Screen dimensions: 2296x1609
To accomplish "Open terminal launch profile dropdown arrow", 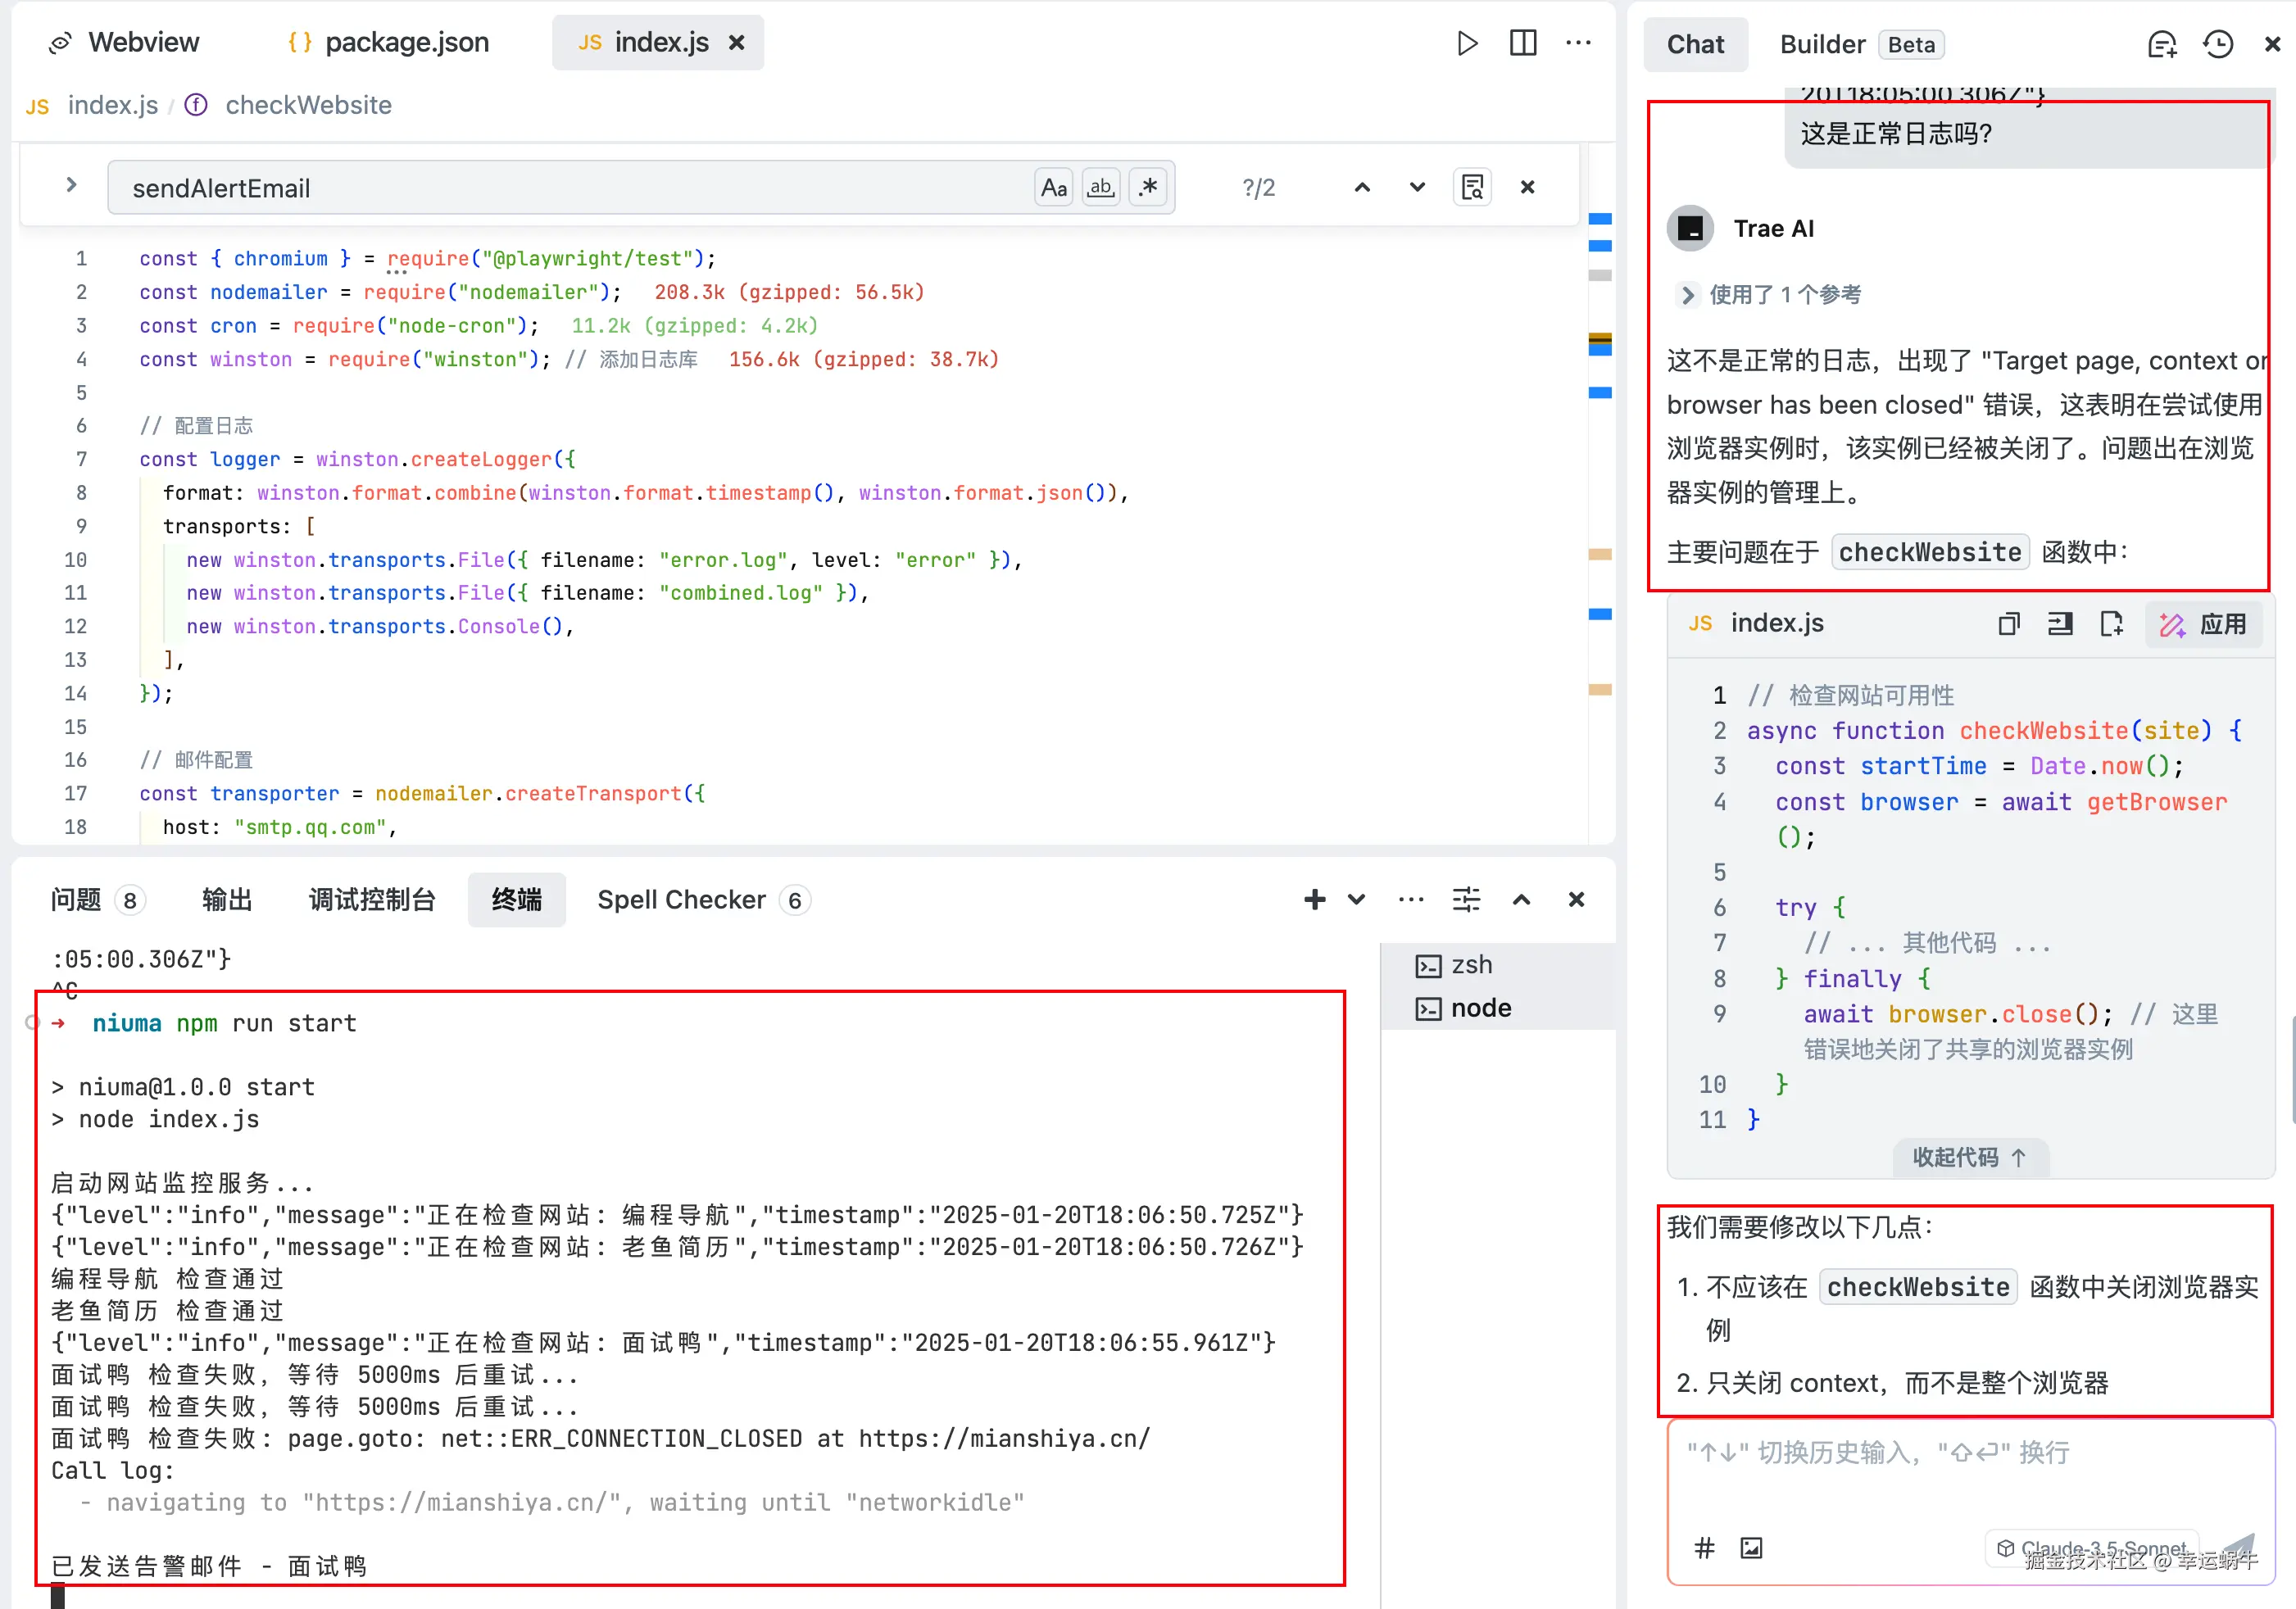I will [1356, 899].
